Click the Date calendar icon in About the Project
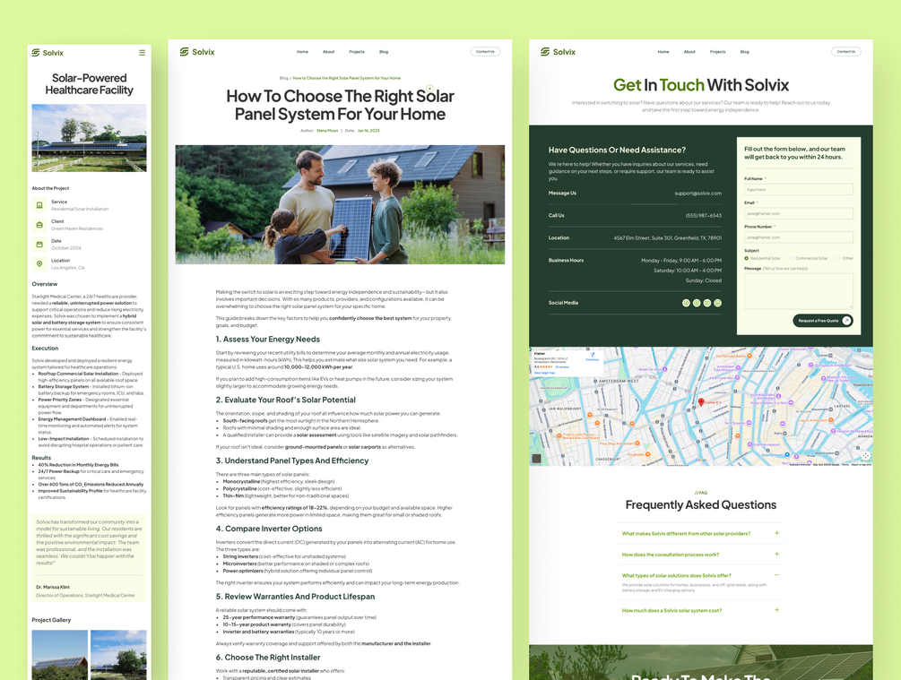The height and width of the screenshot is (680, 901). (x=39, y=244)
